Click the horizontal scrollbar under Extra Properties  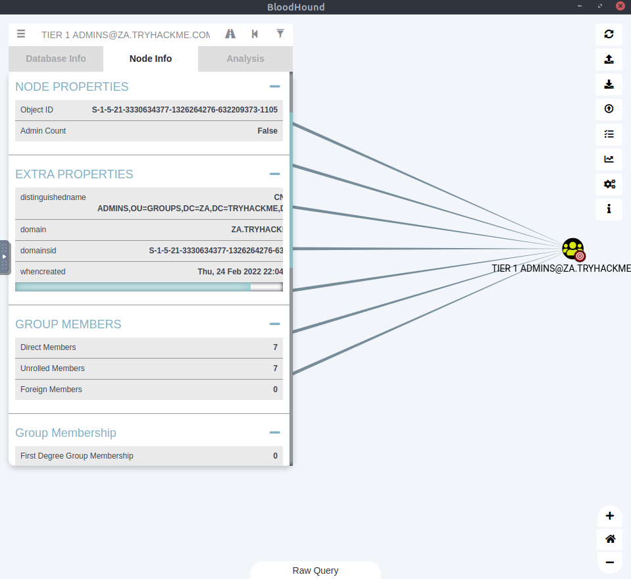pos(133,287)
